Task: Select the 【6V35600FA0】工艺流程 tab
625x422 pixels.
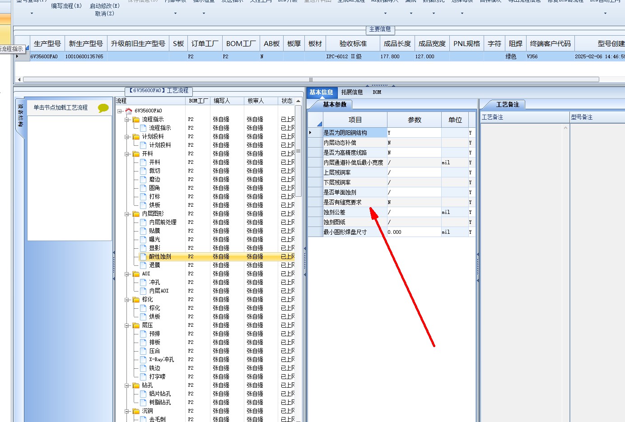Action: (159, 91)
